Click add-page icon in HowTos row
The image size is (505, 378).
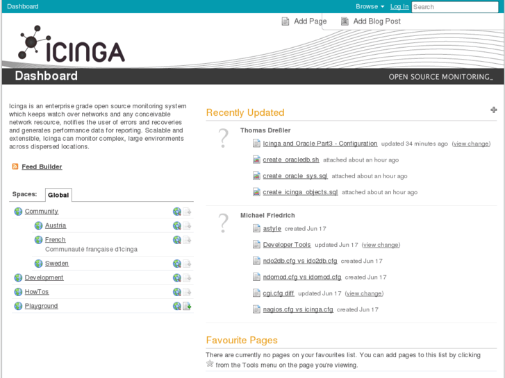187,292
